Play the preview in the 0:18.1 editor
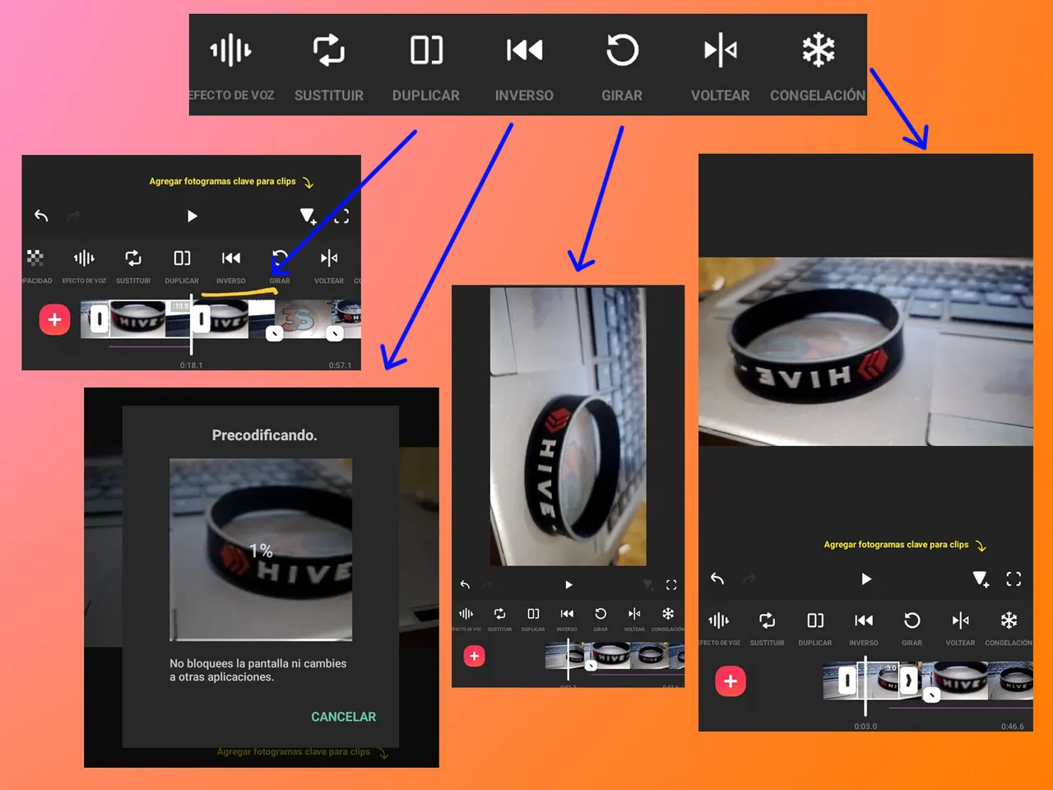The width and height of the screenshot is (1053, 790). [192, 216]
